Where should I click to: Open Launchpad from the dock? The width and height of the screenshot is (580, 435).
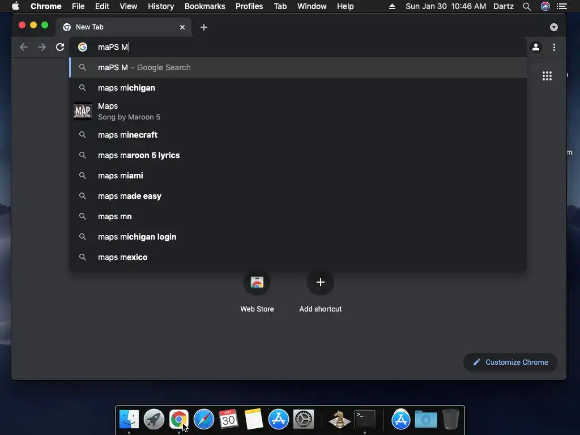(x=154, y=419)
